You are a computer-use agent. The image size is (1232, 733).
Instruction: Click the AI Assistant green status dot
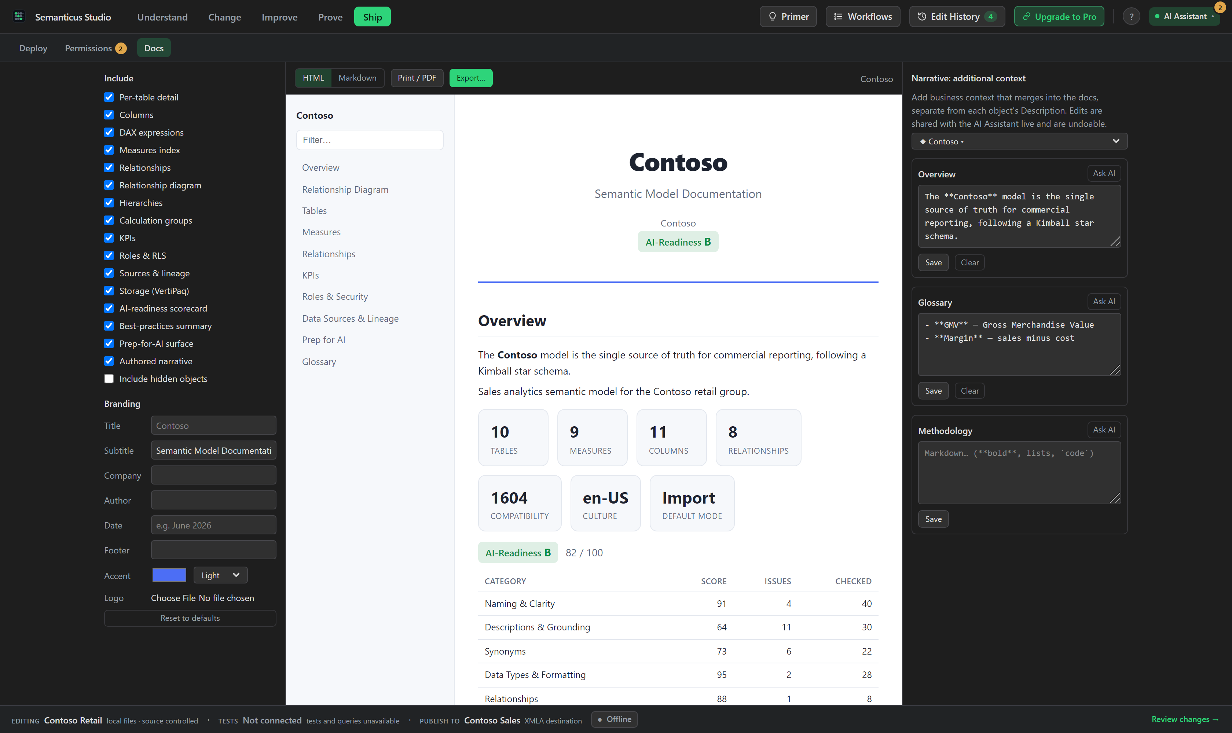click(x=1157, y=16)
